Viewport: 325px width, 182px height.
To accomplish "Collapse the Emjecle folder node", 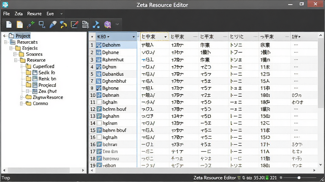I will (11, 48).
